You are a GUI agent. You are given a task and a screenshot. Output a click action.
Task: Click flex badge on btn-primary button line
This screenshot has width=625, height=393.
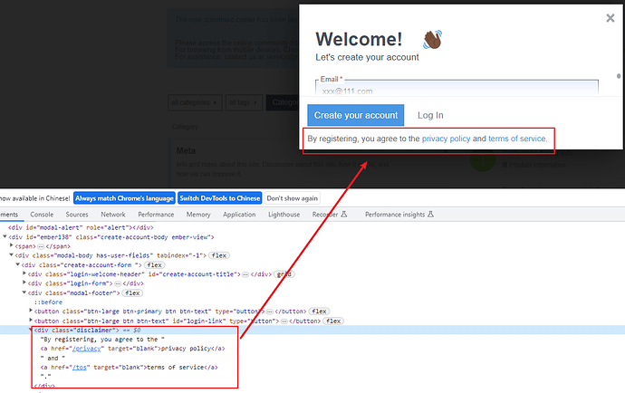tap(319, 312)
